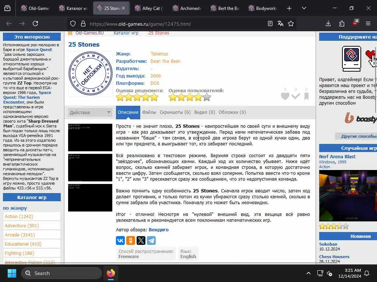Image resolution: width=377 pixels, height=282 pixels.
Task: Show site security padlock info
Action: (x=83, y=23)
